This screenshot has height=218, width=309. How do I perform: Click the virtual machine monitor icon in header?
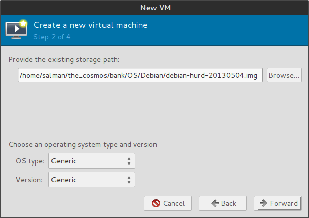pyautogui.click(x=16, y=30)
